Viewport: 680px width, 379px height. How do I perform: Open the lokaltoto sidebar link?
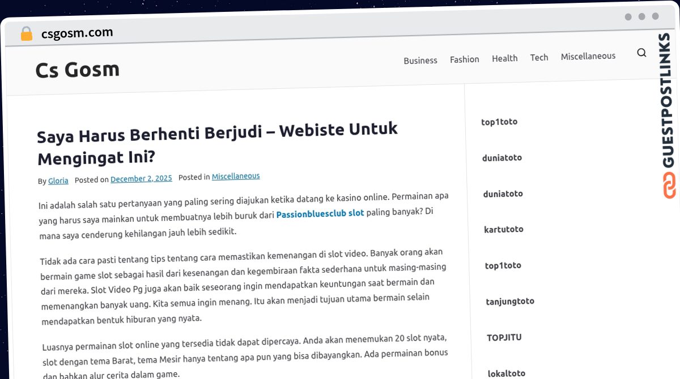[507, 373]
